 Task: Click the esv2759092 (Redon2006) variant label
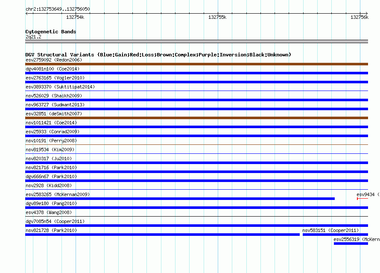point(54,60)
